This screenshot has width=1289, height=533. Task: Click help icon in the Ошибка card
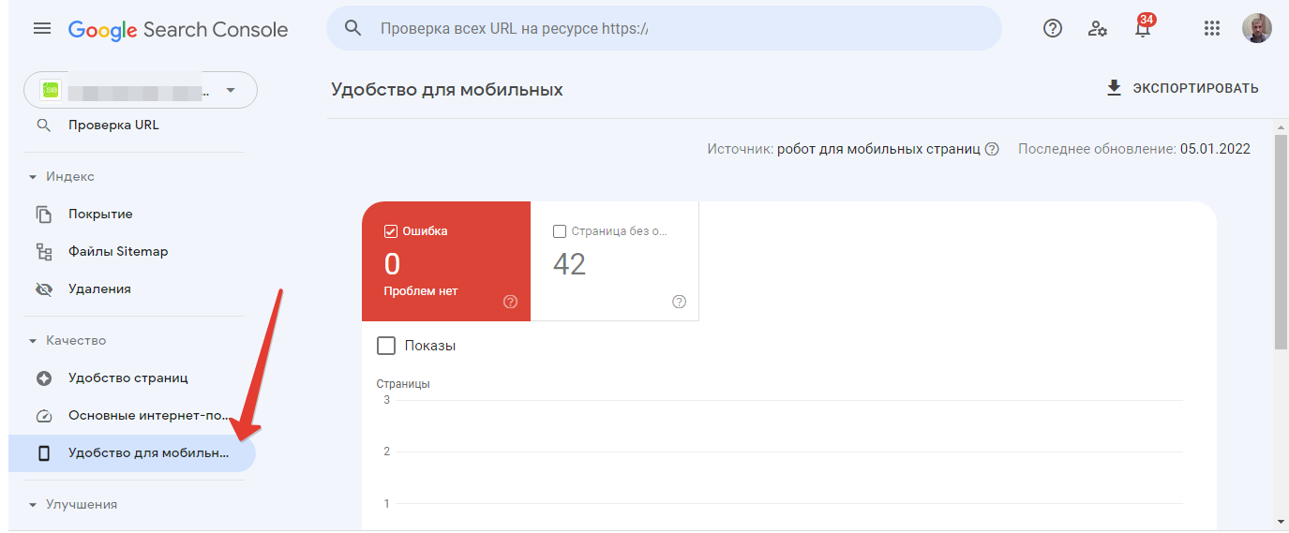click(x=511, y=302)
